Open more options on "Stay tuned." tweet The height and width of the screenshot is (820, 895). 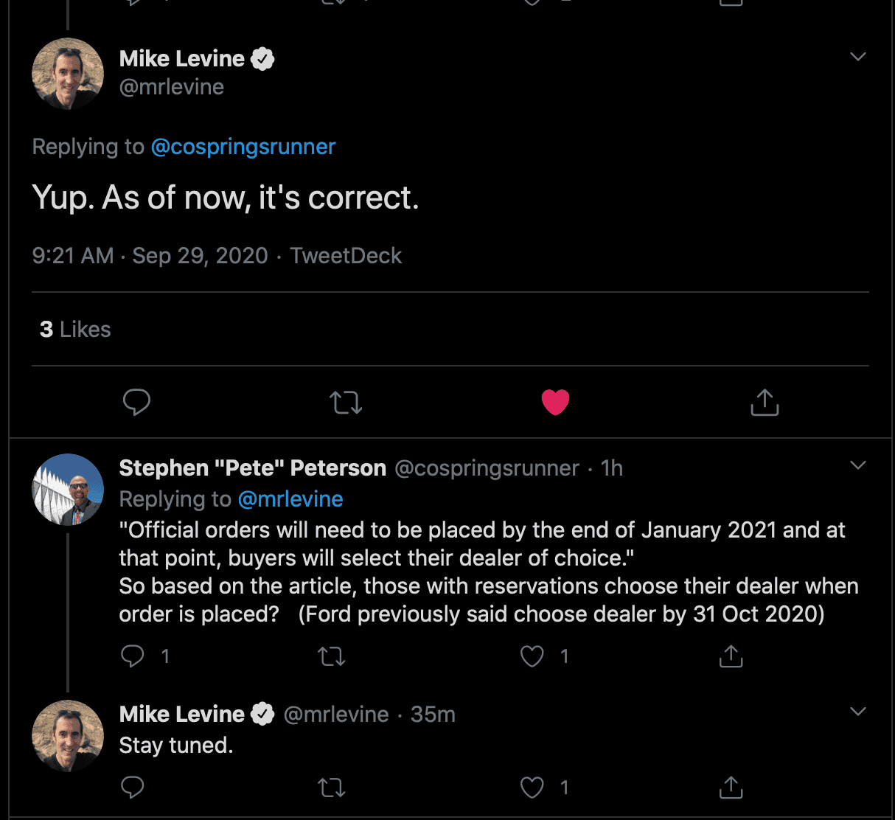pos(858,712)
